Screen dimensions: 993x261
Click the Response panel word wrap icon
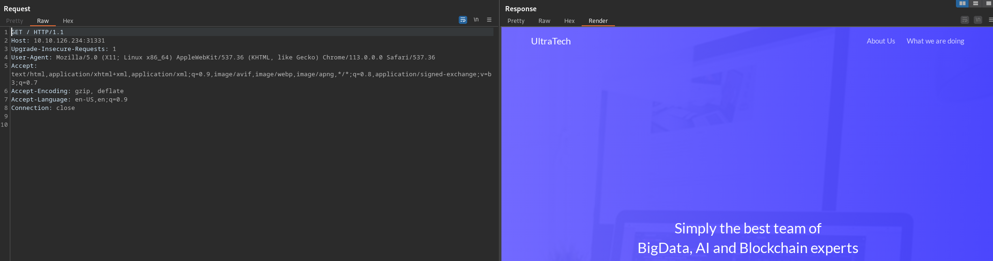(x=964, y=20)
